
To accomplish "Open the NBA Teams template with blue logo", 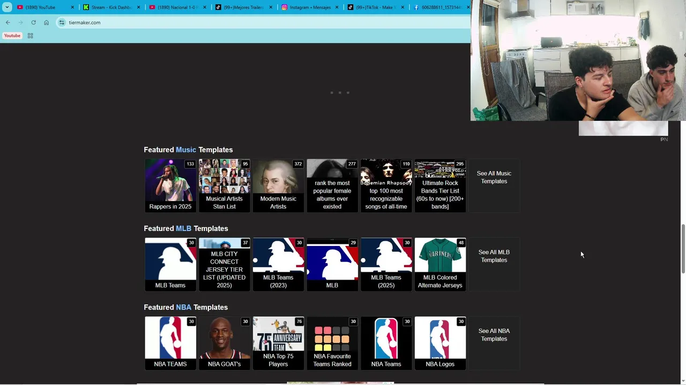I will [x=386, y=343].
